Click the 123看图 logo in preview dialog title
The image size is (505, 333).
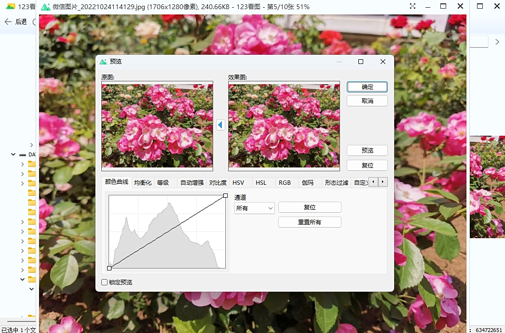pyautogui.click(x=103, y=62)
